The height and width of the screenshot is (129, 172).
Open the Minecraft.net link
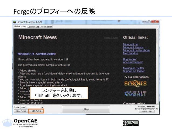(x=131, y=44)
